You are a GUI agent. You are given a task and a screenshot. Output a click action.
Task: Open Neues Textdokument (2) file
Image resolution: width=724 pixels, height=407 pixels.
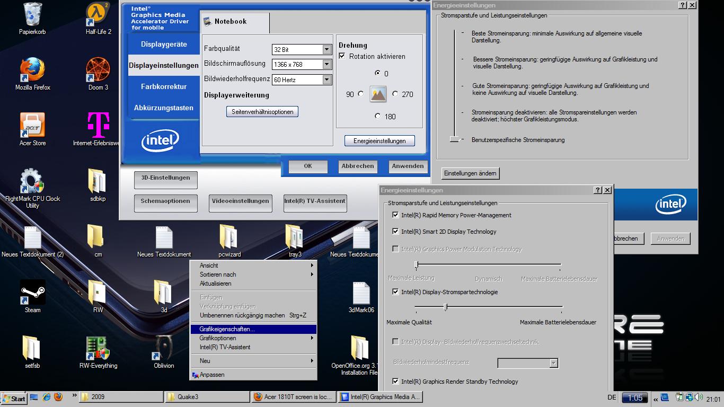click(32, 236)
